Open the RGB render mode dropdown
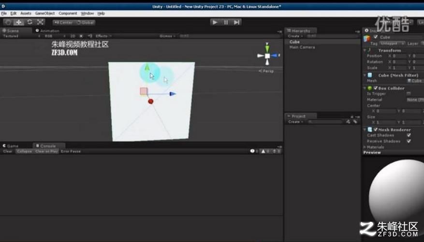Screen dimensions: 424x242 click(x=55, y=36)
